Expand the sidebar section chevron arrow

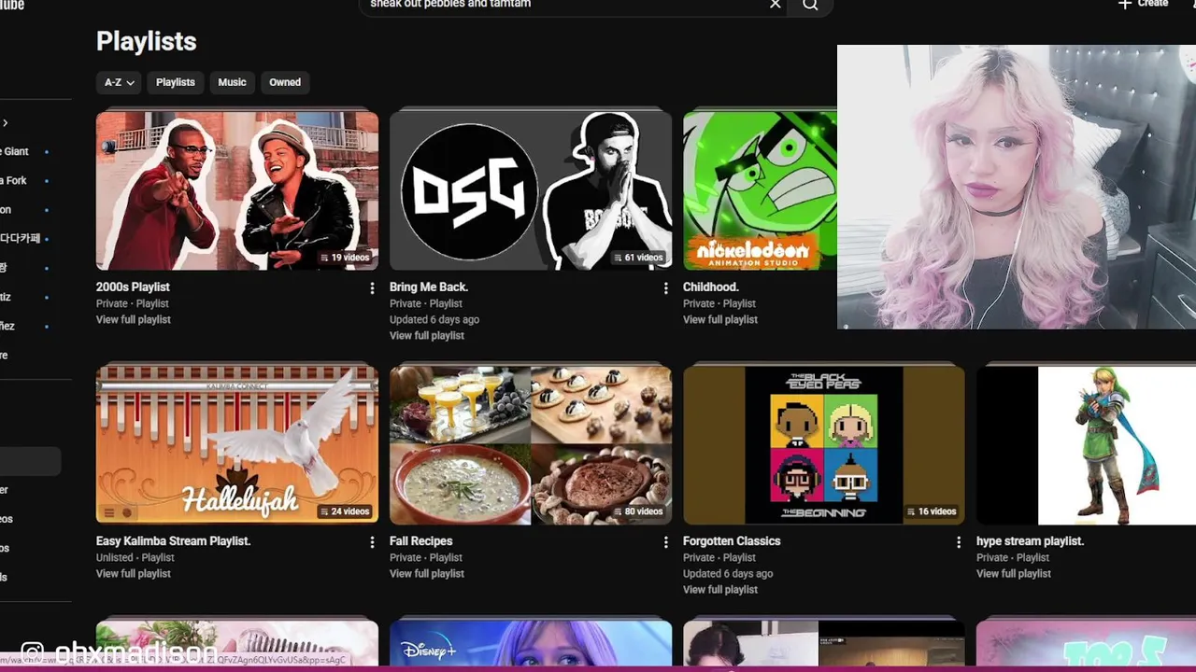point(5,122)
